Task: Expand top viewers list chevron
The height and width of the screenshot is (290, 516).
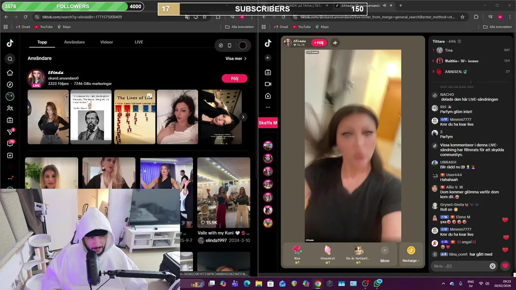Action: click(470, 81)
